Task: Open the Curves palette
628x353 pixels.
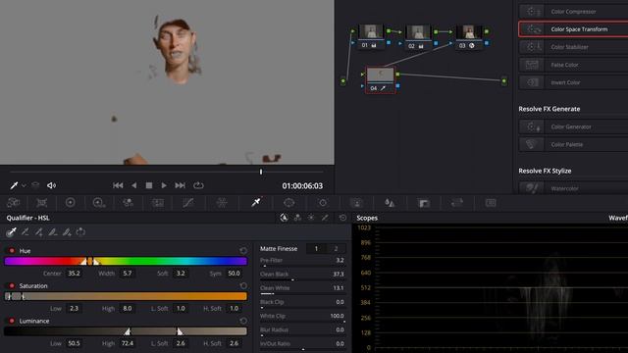Action: tap(187, 203)
